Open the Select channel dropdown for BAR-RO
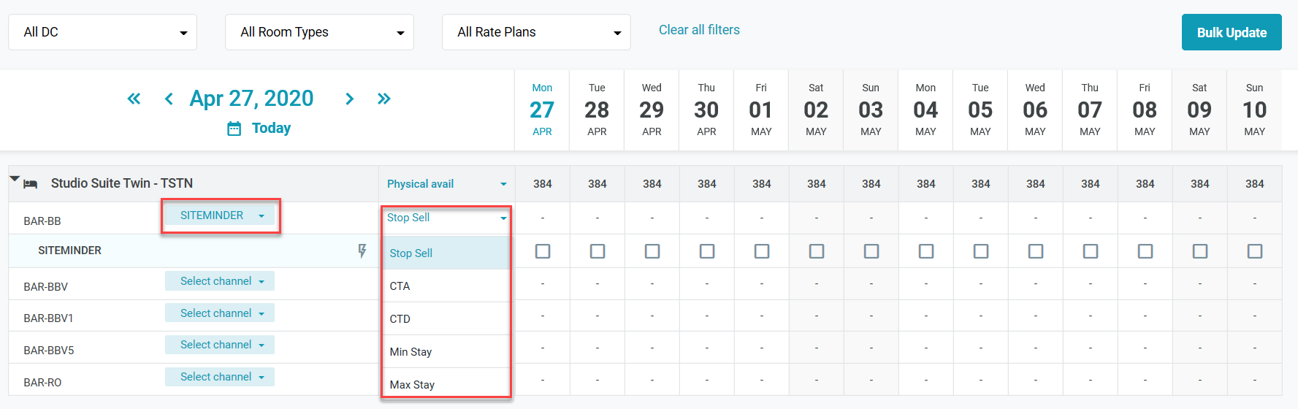 pyautogui.click(x=220, y=377)
